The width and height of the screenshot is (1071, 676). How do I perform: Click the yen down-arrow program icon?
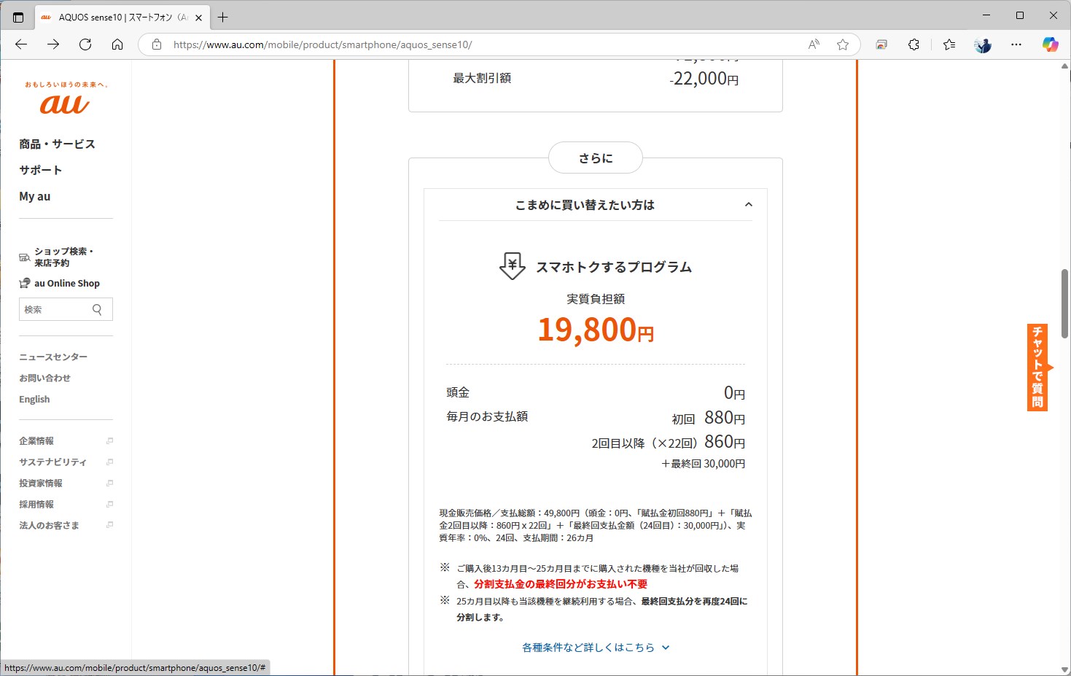[513, 266]
